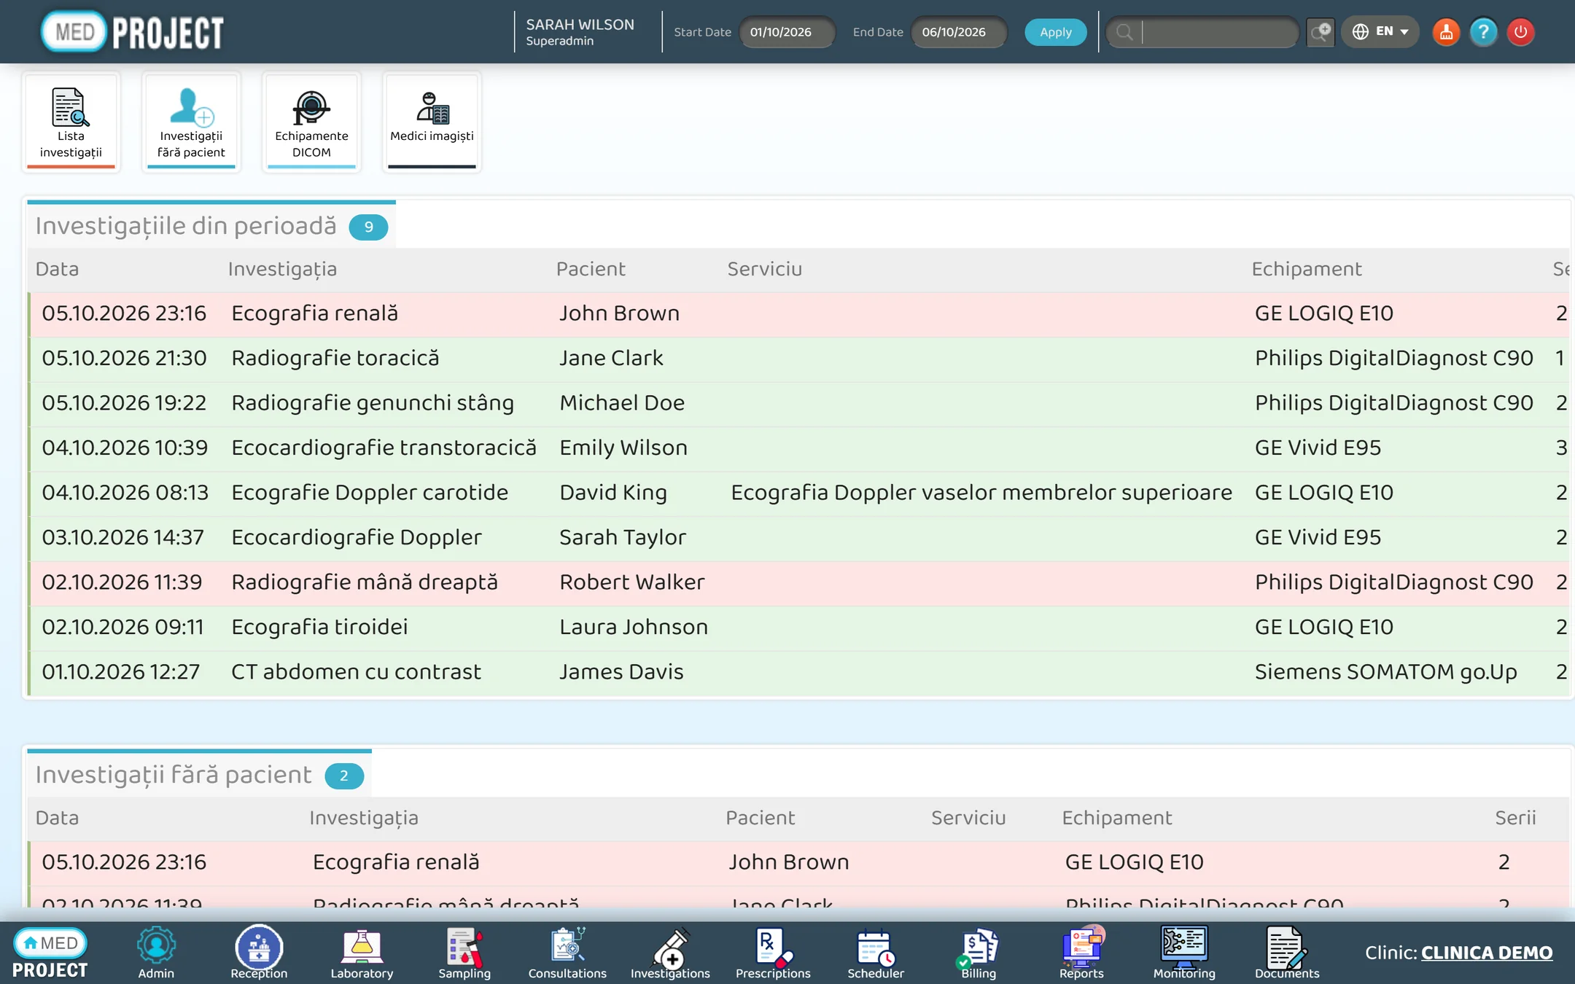
Task: Select Robert Walker's Radiografie mână dreaptă row
Action: coord(798,582)
